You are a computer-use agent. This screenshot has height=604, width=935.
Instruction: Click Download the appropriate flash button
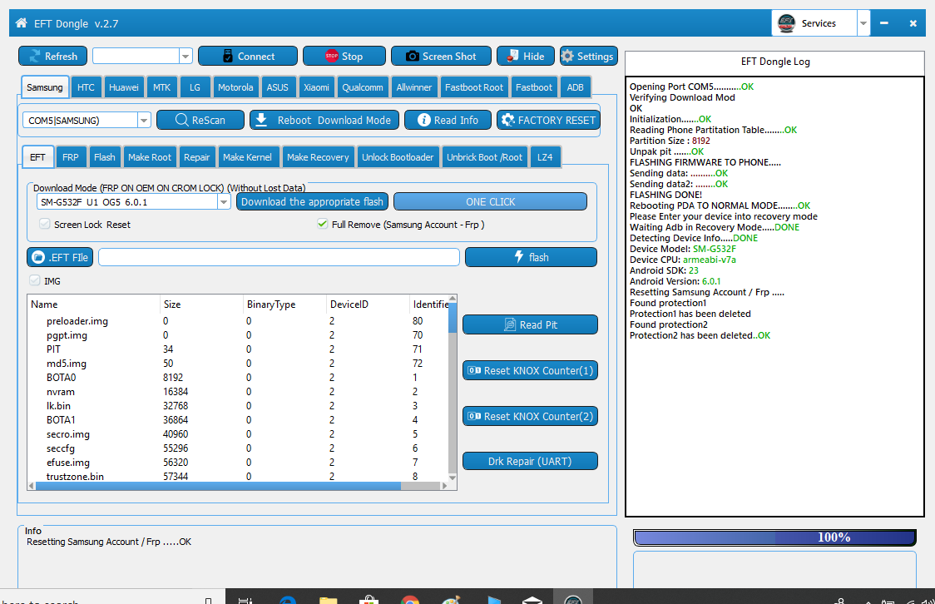pos(313,201)
